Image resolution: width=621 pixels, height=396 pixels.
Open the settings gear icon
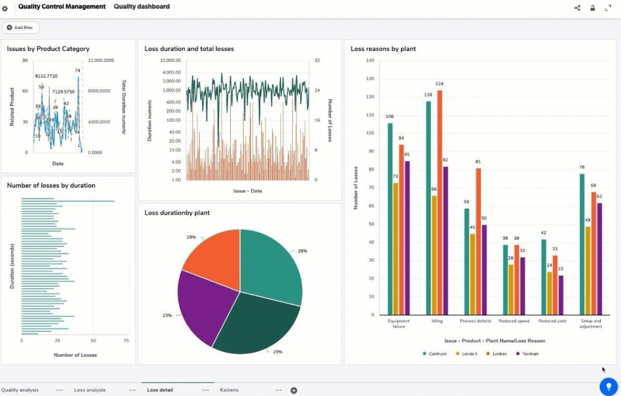click(x=5, y=8)
